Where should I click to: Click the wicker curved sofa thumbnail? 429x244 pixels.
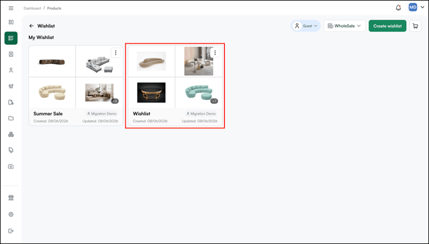coord(151,61)
